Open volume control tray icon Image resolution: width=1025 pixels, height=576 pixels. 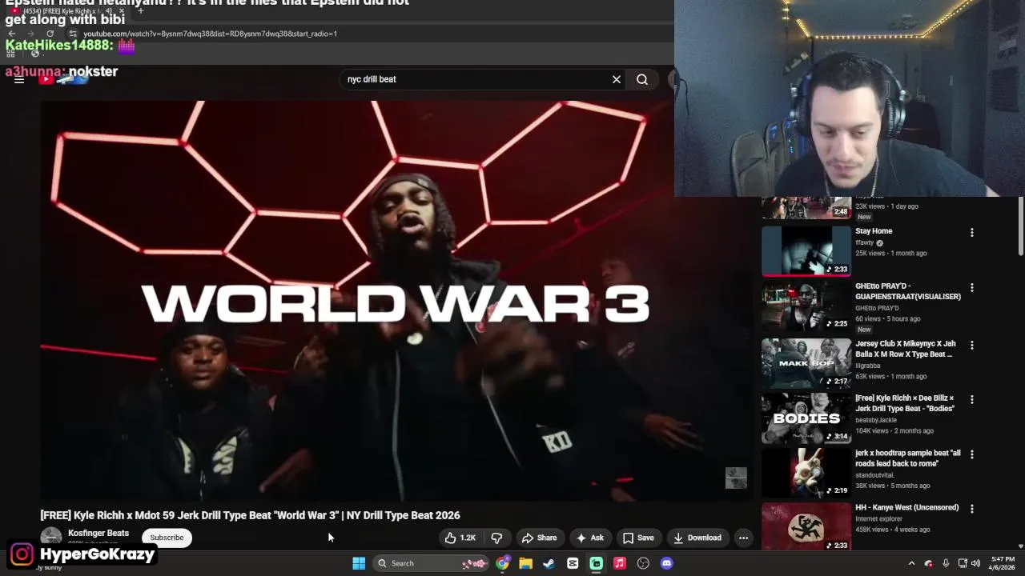(x=975, y=563)
